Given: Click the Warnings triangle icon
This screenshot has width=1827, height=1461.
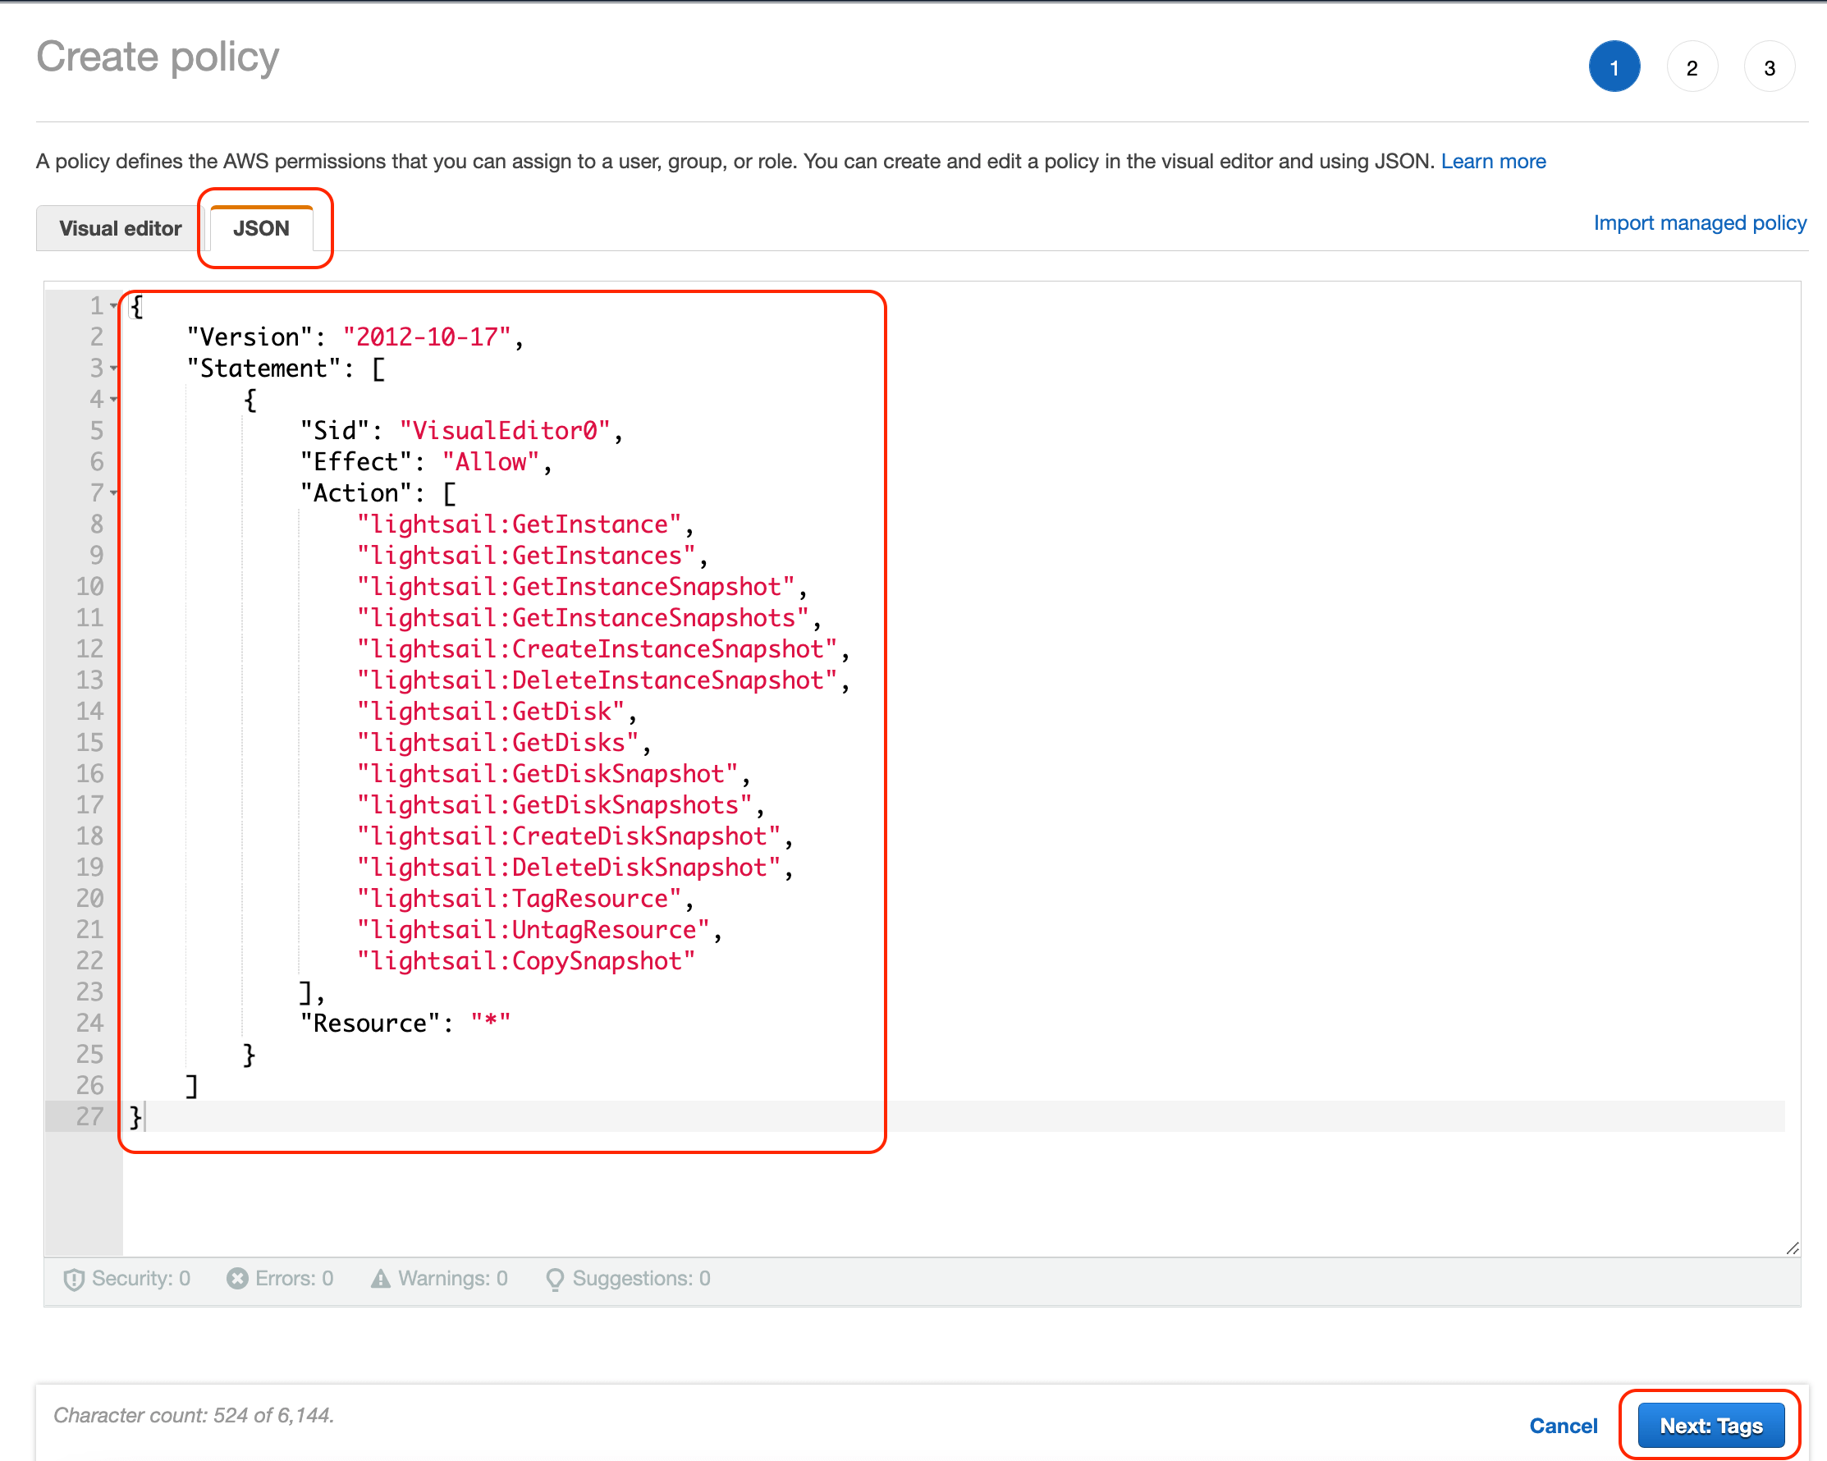Looking at the screenshot, I should 382,1279.
